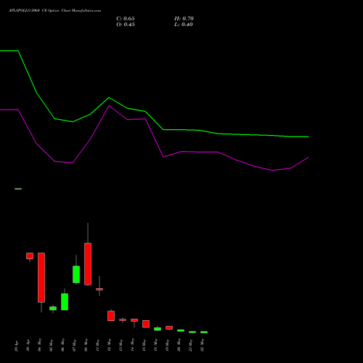
Task: Click the green candle for 06 May
Action: pyautogui.click(x=65, y=302)
